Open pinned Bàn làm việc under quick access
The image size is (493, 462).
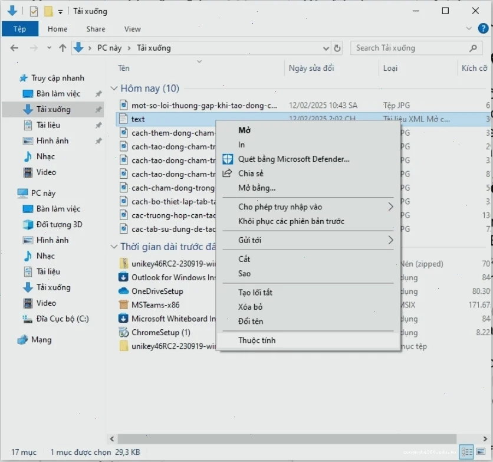(58, 94)
